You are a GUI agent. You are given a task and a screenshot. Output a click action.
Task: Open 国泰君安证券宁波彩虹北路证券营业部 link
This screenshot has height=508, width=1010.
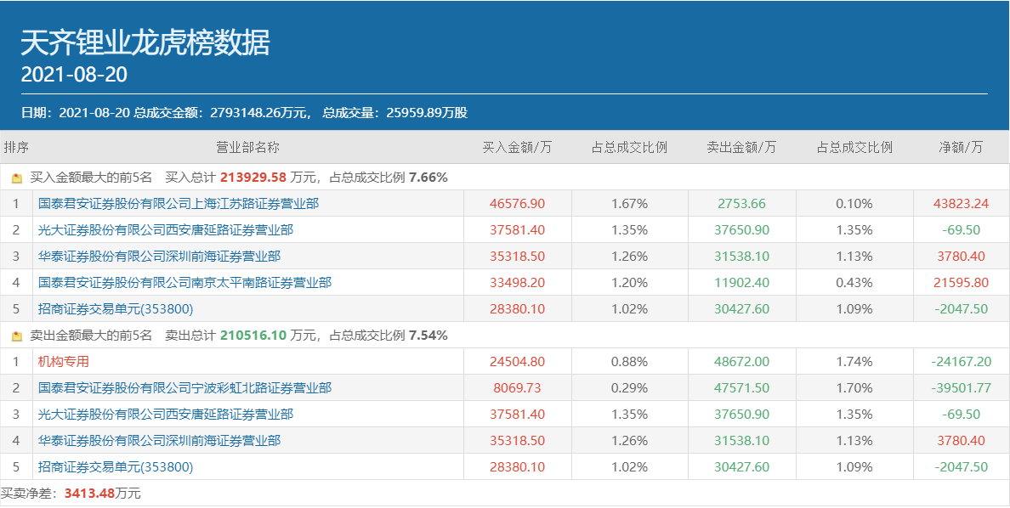(x=184, y=388)
